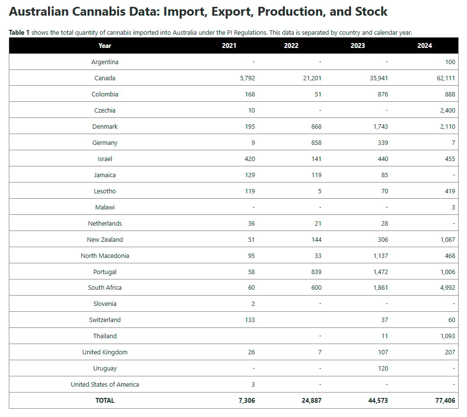The width and height of the screenshot is (467, 417).
Task: Select the Argentina row label
Action: click(x=105, y=62)
